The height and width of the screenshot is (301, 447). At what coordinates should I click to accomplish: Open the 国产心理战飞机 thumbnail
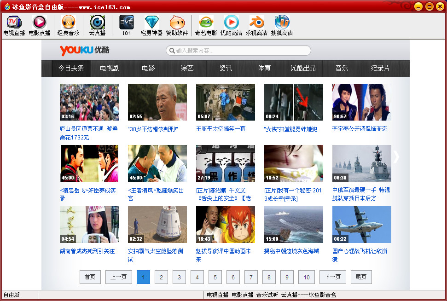[362, 225]
